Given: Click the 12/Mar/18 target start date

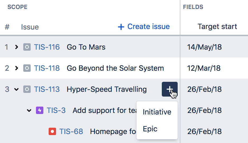Looking at the screenshot, I should click(x=204, y=68).
